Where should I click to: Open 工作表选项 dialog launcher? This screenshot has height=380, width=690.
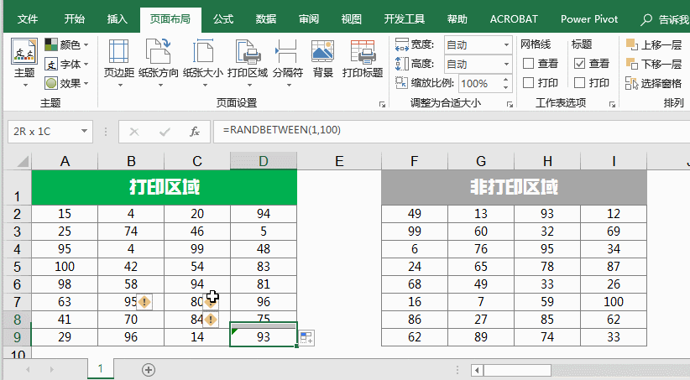click(612, 104)
